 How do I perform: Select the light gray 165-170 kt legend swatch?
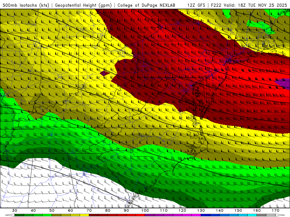tap(271, 215)
